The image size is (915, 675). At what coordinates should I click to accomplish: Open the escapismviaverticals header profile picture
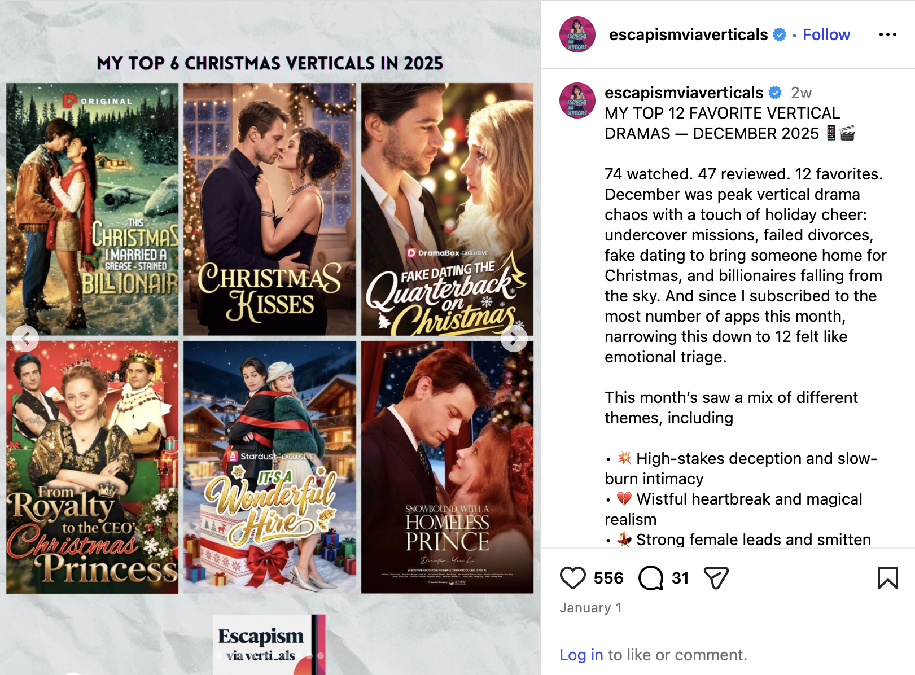(x=577, y=34)
